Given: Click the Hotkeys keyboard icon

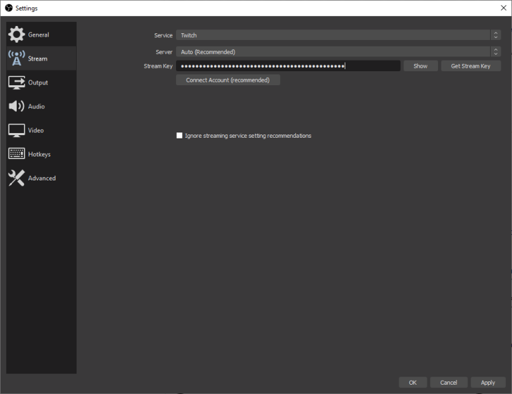Looking at the screenshot, I should point(16,154).
